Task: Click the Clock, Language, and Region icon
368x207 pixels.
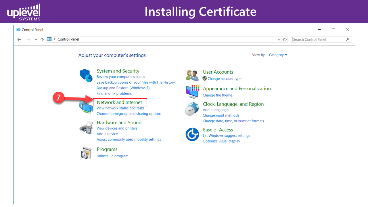Action: click(x=192, y=109)
